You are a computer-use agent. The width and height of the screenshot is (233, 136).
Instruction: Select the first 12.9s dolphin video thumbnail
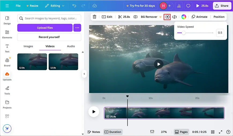click(32, 62)
